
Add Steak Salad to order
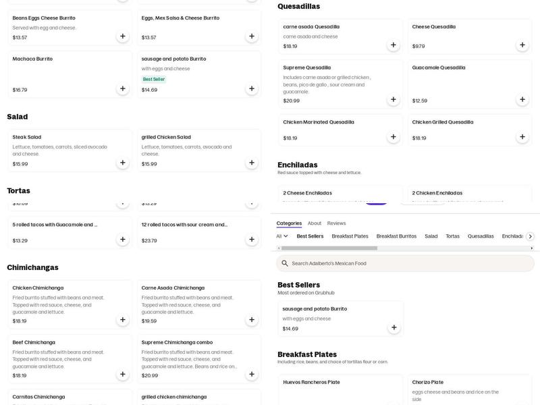[123, 163]
